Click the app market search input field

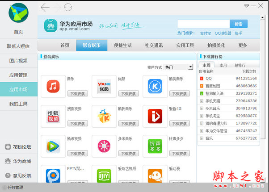[203, 24]
